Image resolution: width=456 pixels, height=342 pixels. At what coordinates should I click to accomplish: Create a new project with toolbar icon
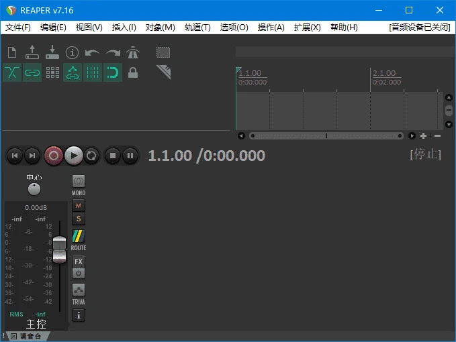coord(12,52)
